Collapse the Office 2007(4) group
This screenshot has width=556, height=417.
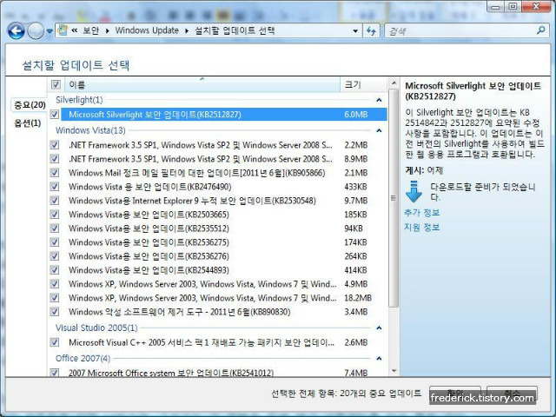(x=379, y=359)
